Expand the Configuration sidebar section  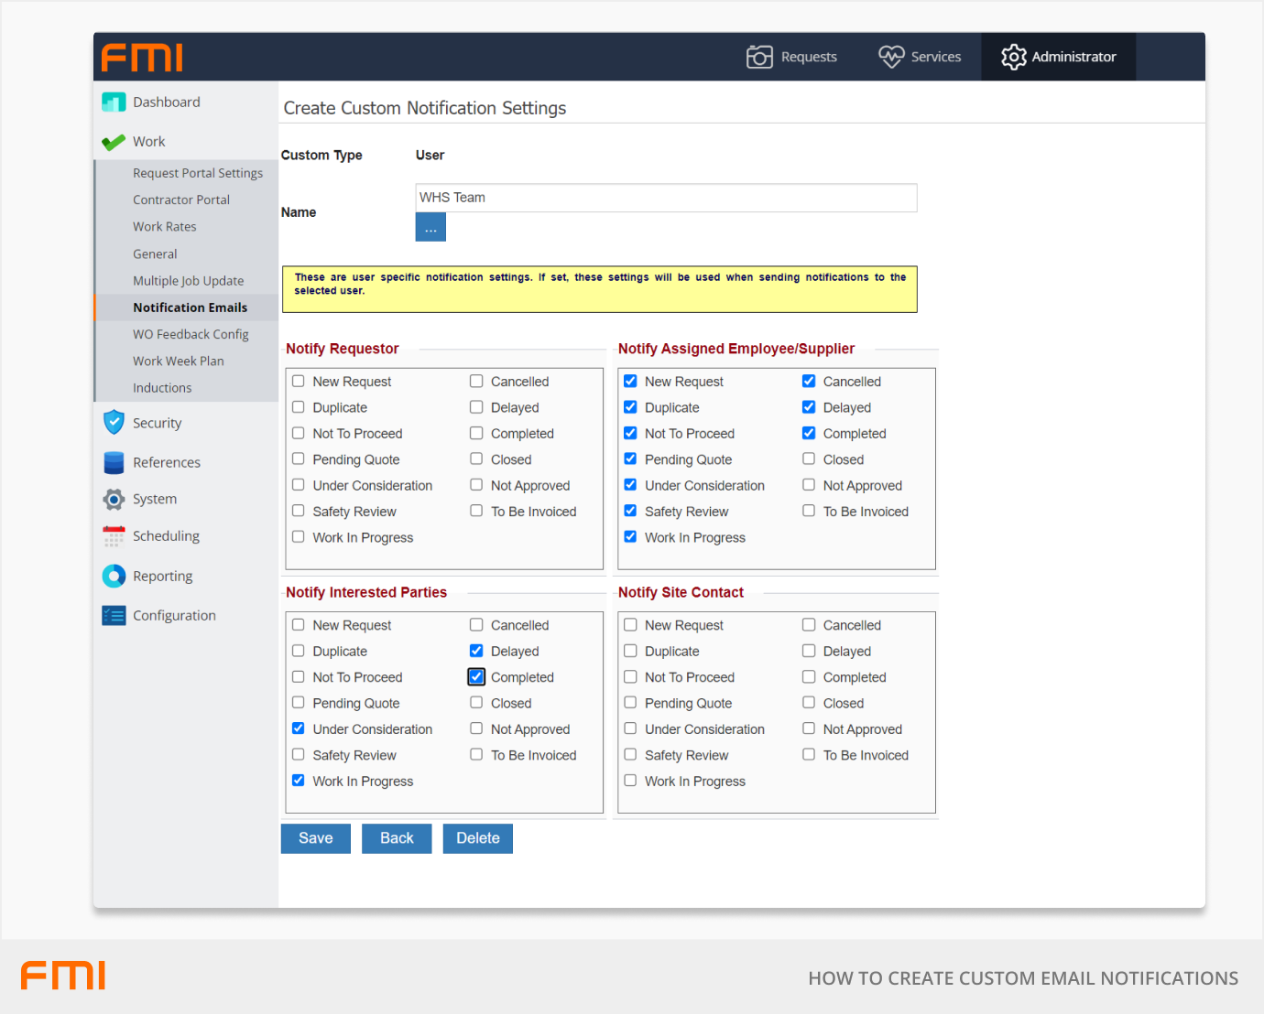174,616
